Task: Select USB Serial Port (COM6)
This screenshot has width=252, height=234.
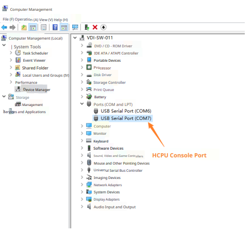Action: pyautogui.click(x=126, y=111)
